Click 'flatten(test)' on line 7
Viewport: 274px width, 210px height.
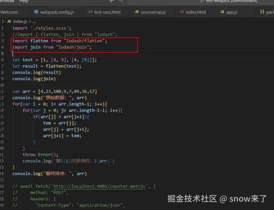pos(62,66)
